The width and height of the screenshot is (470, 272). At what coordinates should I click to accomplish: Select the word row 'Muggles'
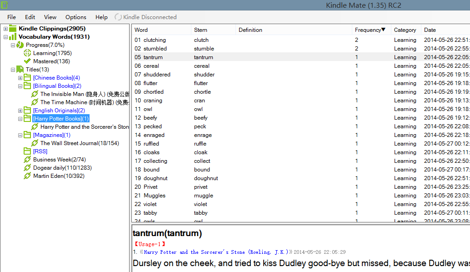click(301, 196)
